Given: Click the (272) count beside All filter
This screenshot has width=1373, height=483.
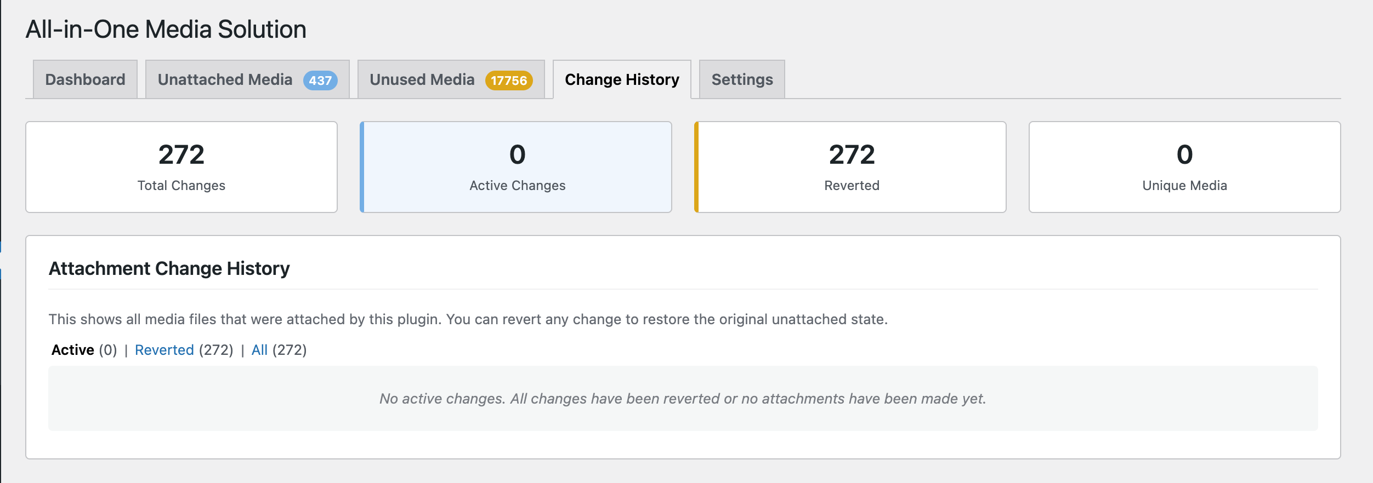Looking at the screenshot, I should [290, 350].
